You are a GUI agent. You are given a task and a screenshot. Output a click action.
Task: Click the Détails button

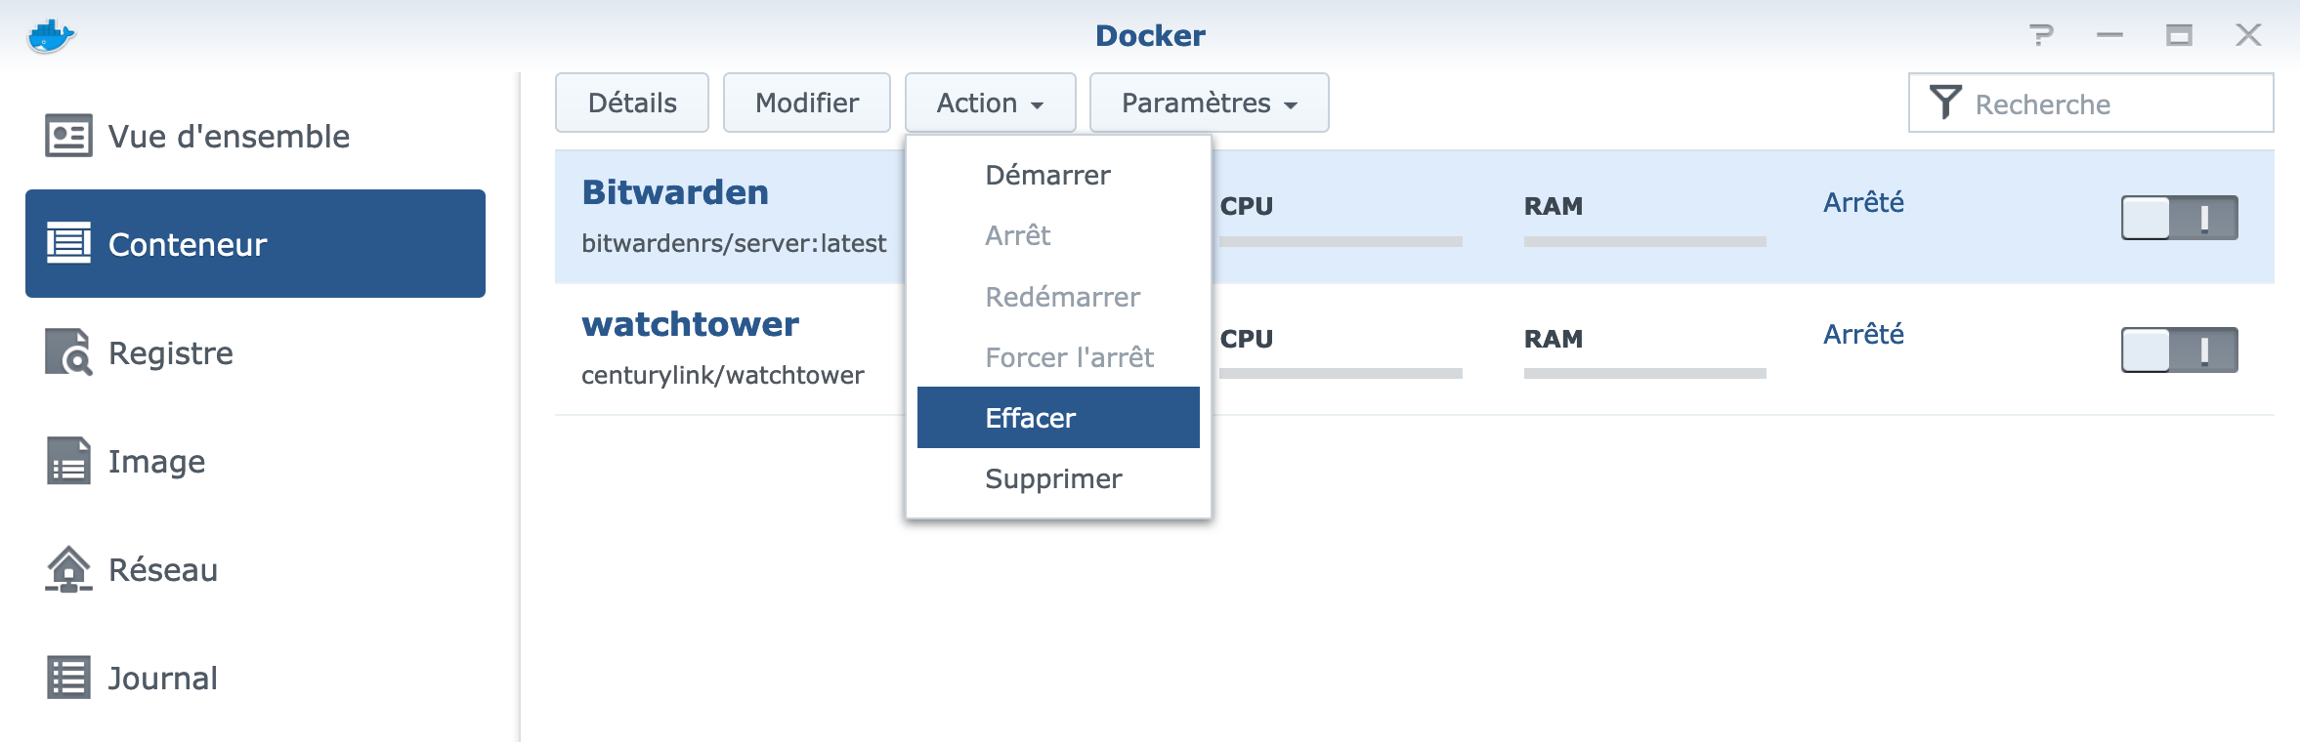coord(632,103)
